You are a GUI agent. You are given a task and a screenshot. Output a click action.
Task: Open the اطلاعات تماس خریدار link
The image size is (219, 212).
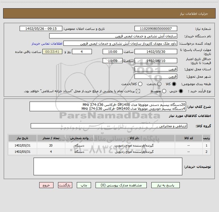(x=47, y=44)
